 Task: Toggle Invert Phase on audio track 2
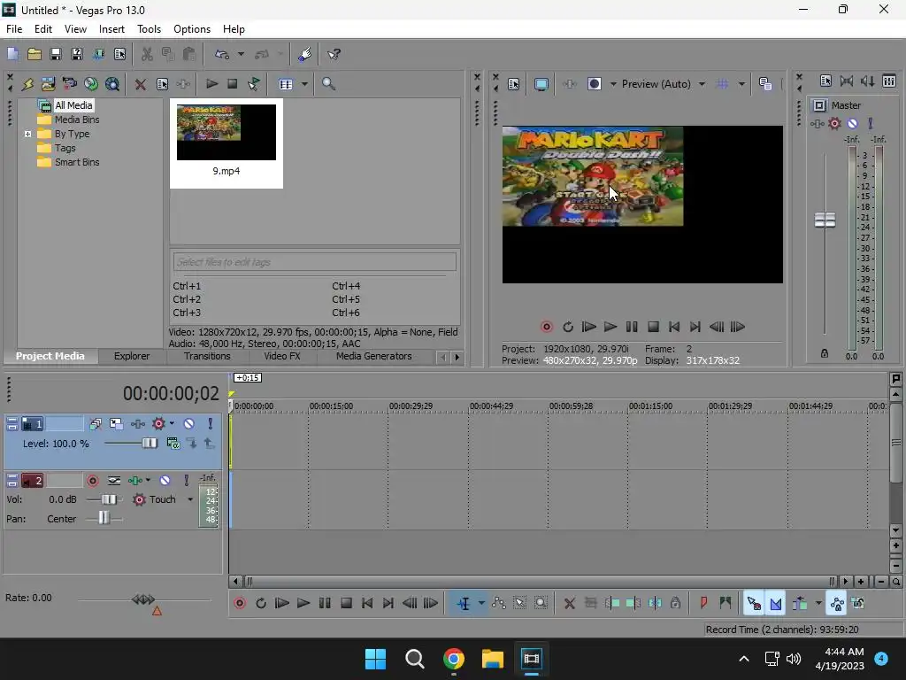point(114,481)
